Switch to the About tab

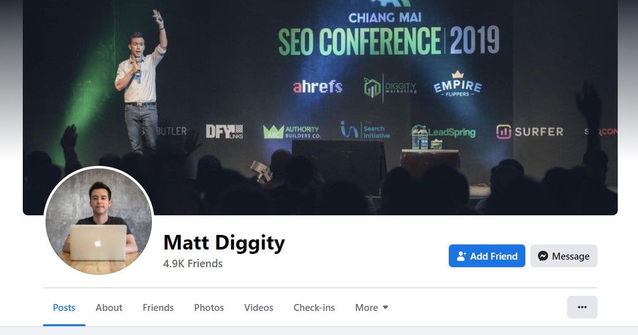(x=109, y=307)
